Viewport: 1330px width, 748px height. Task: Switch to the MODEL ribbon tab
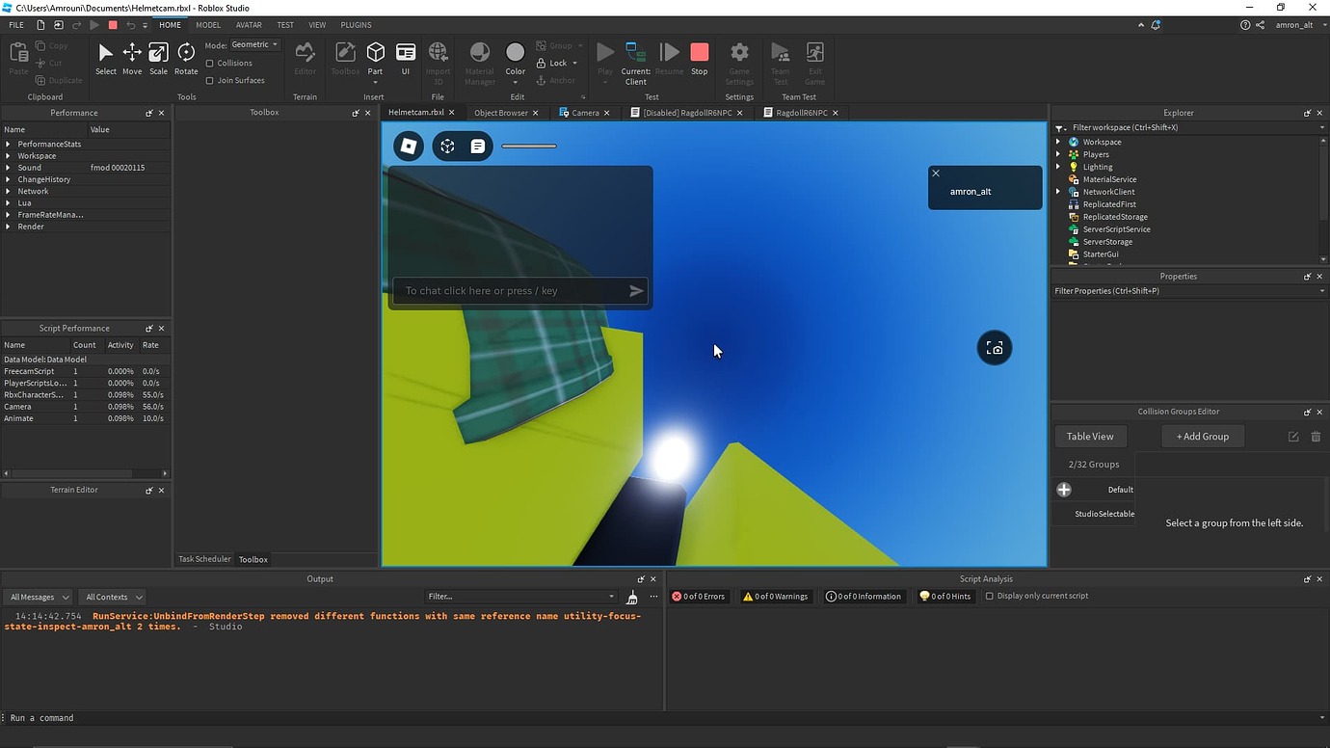207,24
